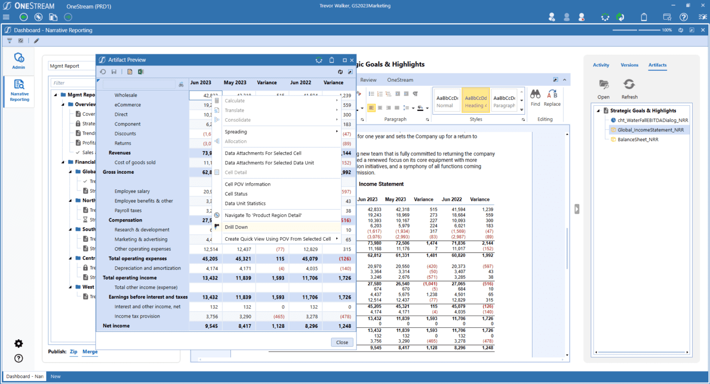Open the Mgmt Report dropdown

[72, 66]
